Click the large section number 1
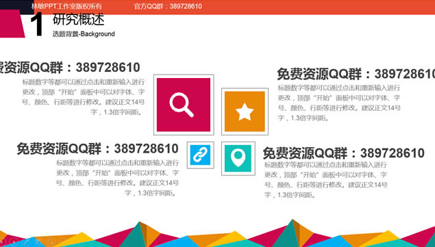 pyautogui.click(x=37, y=25)
